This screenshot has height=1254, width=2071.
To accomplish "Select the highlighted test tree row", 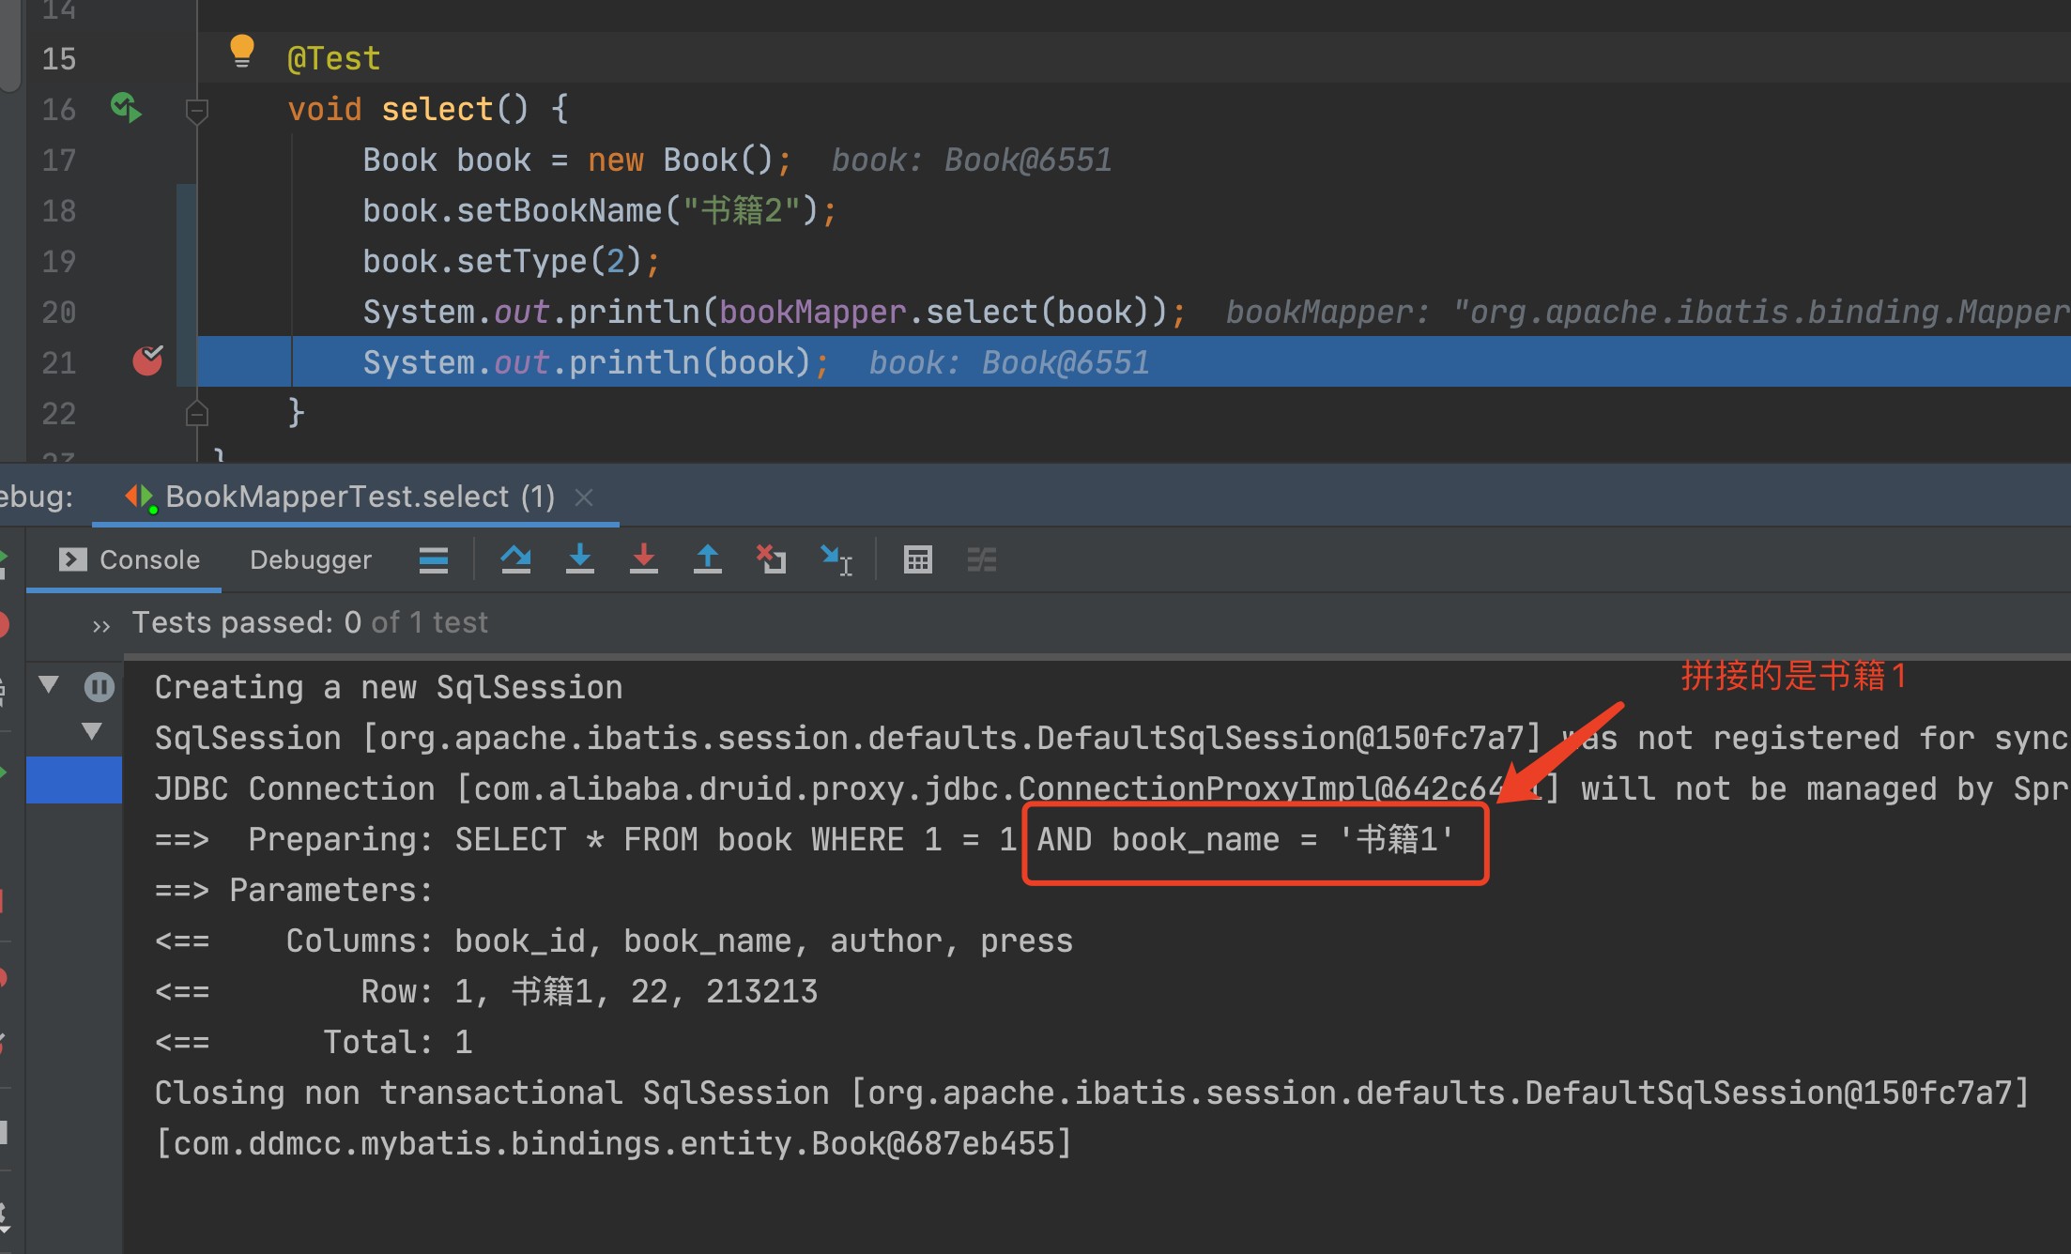I will [x=74, y=780].
